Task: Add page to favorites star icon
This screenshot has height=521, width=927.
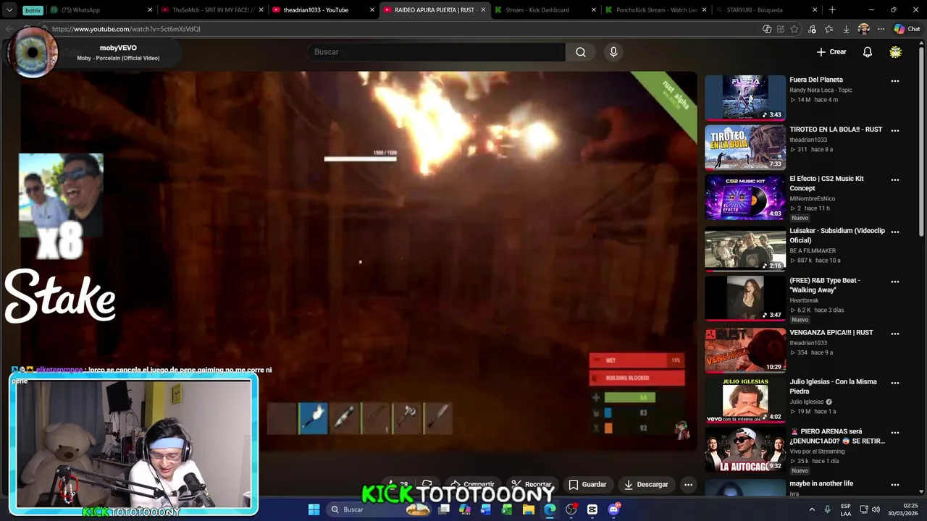Action: coord(794,29)
